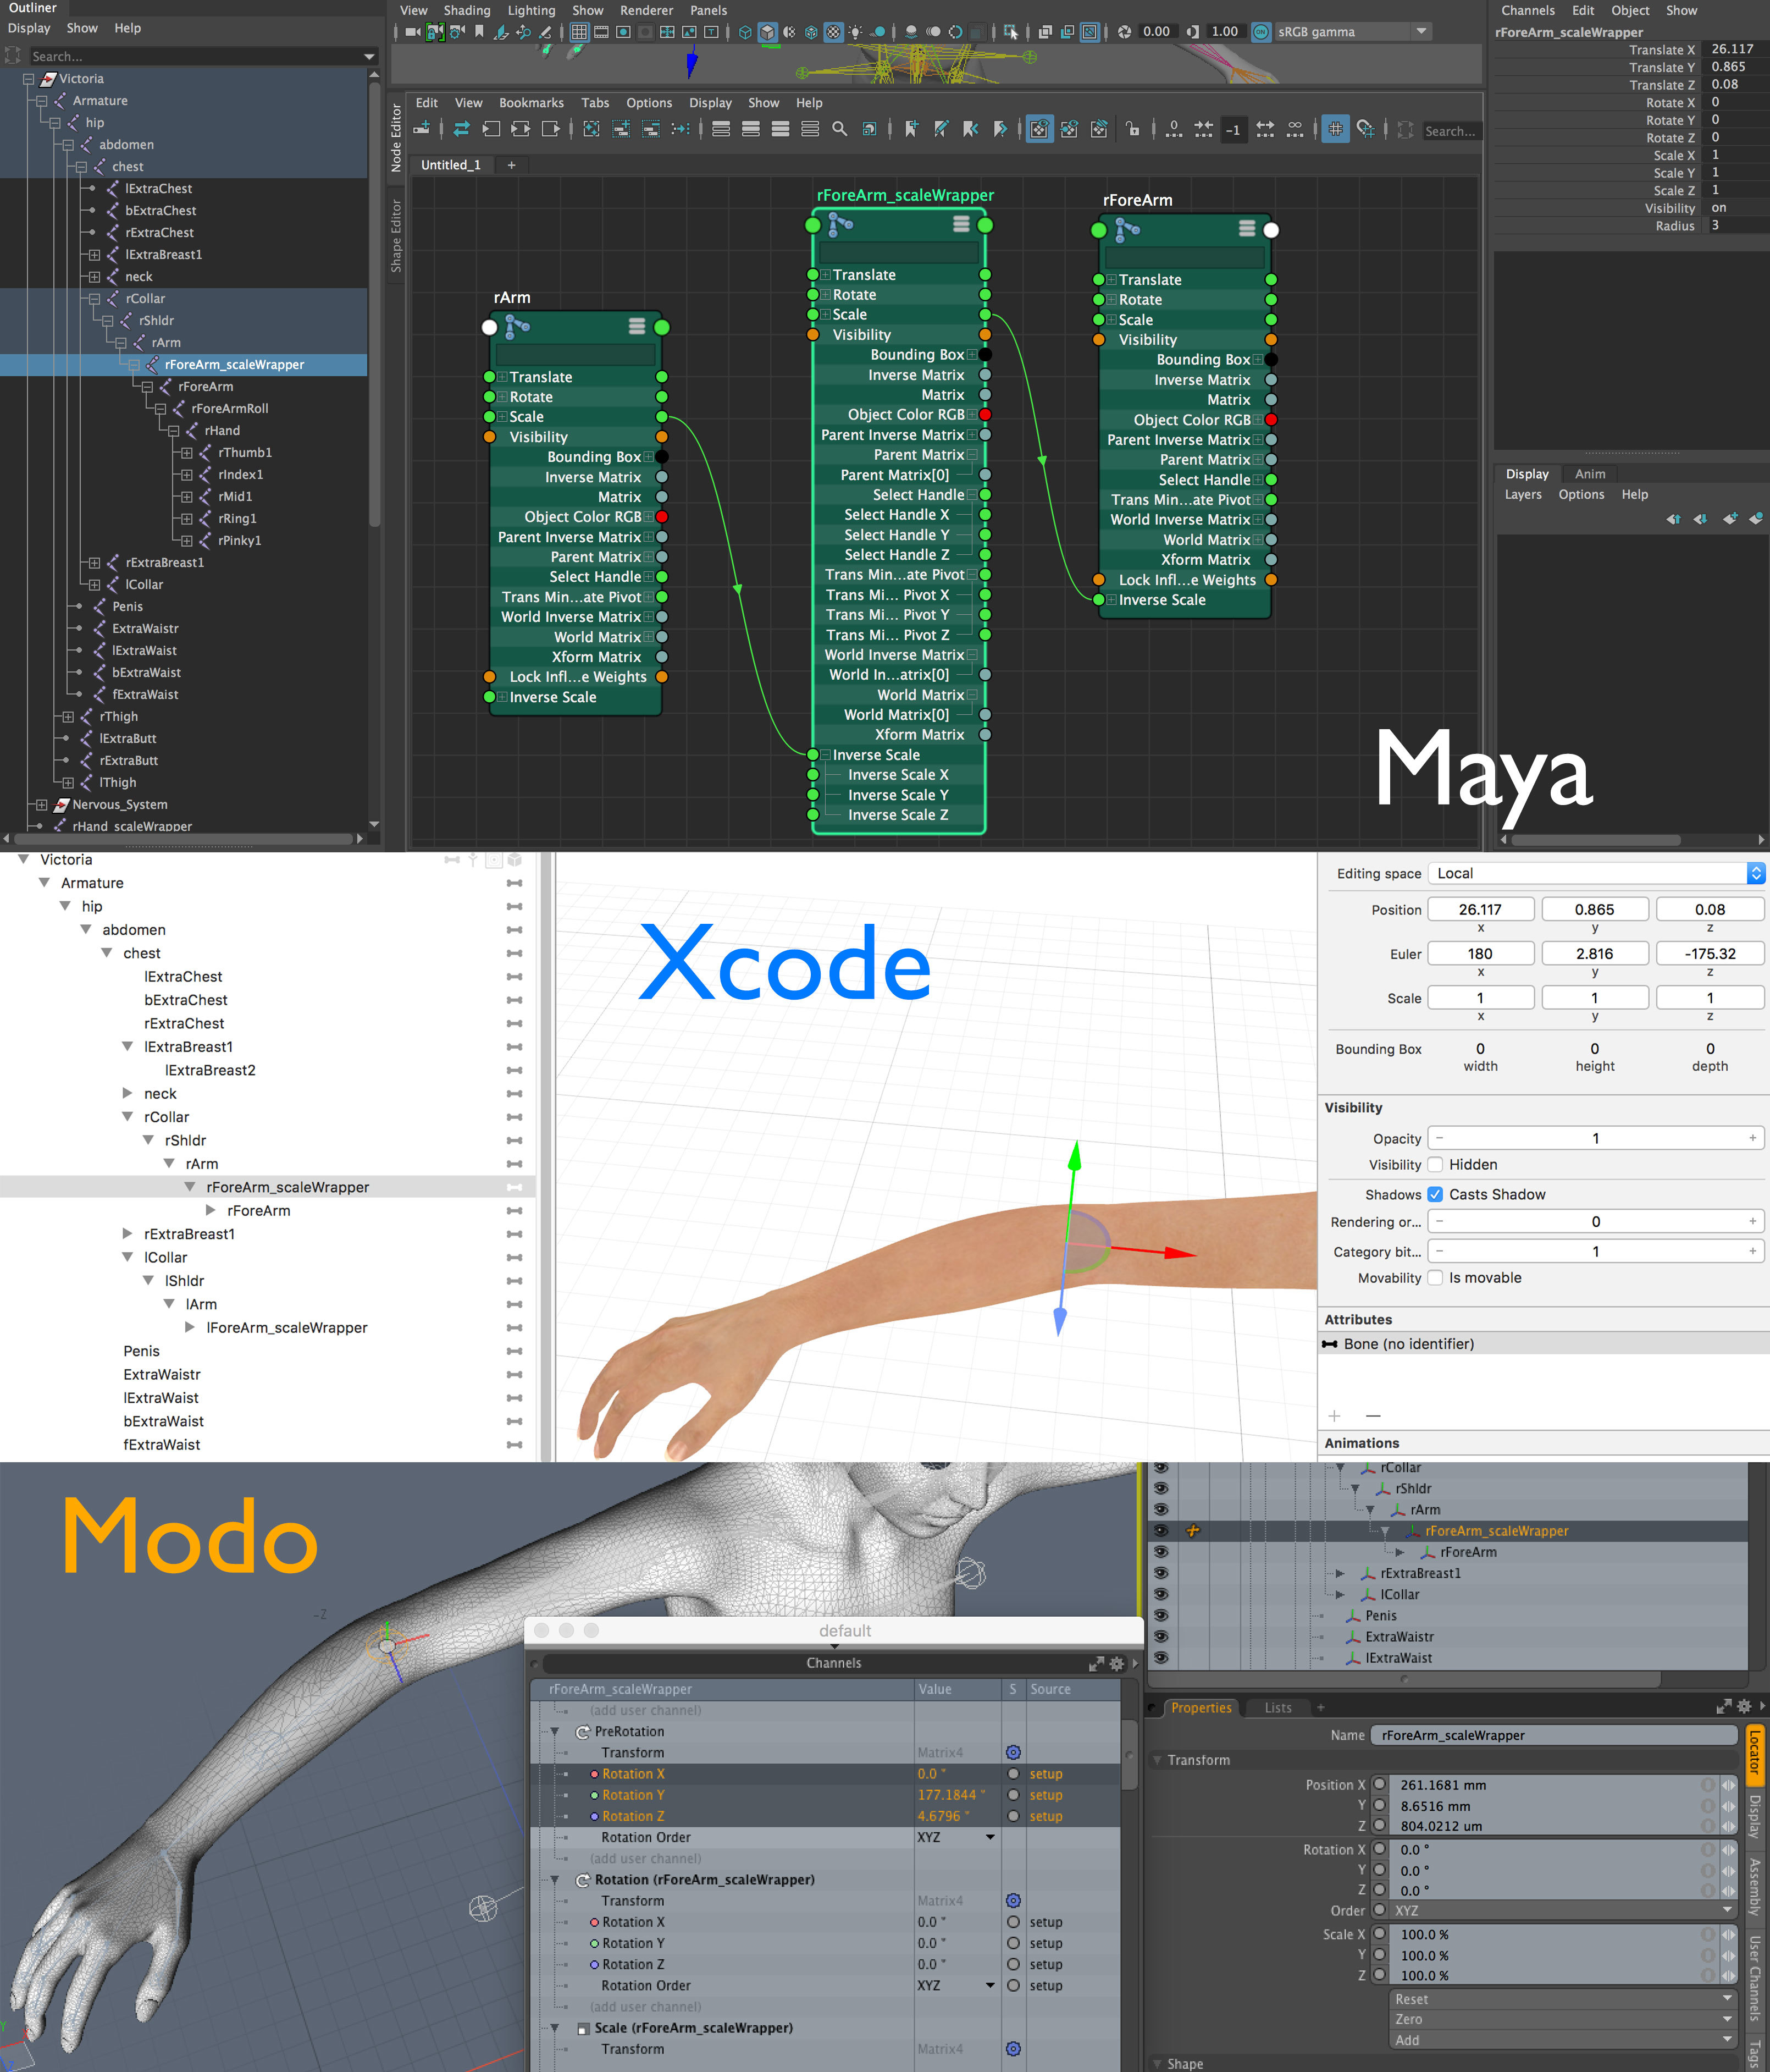Toggle eye visibility for rForeArm_scaleWrapper in Modo
Screen dimensions: 1770x2072
click(x=1160, y=1531)
